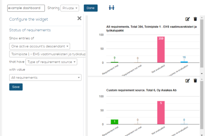Close the Configure the widget panel
This screenshot has width=205, height=136.
(79, 18)
